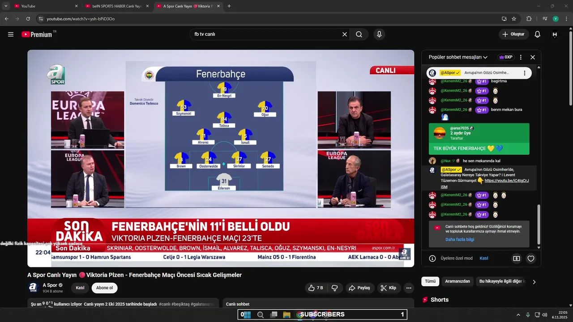The width and height of the screenshot is (573, 322).
Task: Click 'Katıl' link in members-only chat bar
Action: 484,258
